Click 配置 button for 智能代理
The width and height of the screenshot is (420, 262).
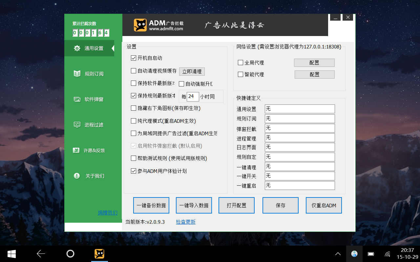(x=315, y=74)
